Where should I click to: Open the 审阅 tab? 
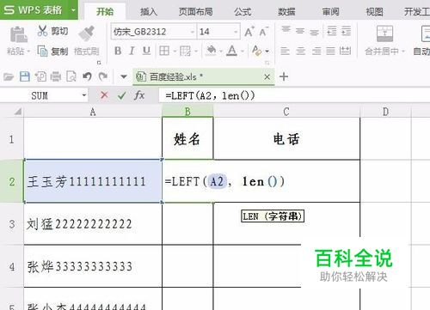pyautogui.click(x=330, y=12)
